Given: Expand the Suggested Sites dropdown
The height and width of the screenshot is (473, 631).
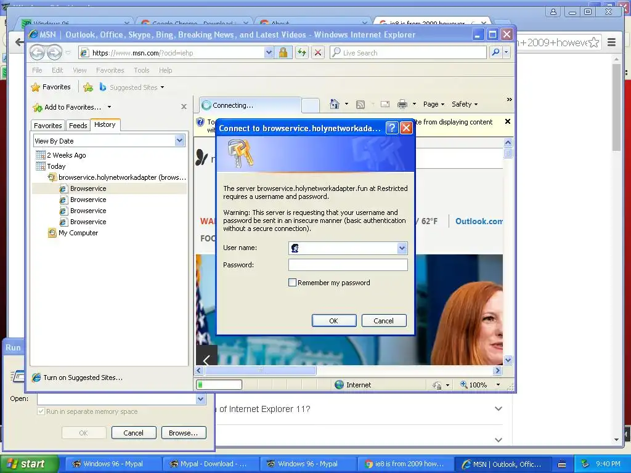Looking at the screenshot, I should [162, 87].
